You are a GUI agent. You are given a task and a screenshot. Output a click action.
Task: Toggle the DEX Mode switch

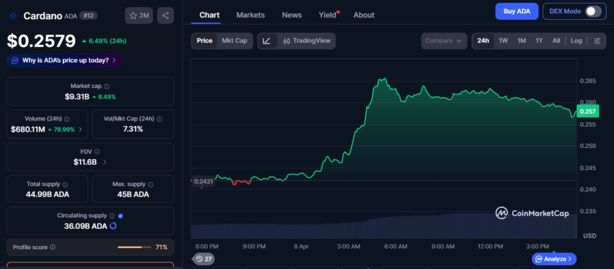592,11
